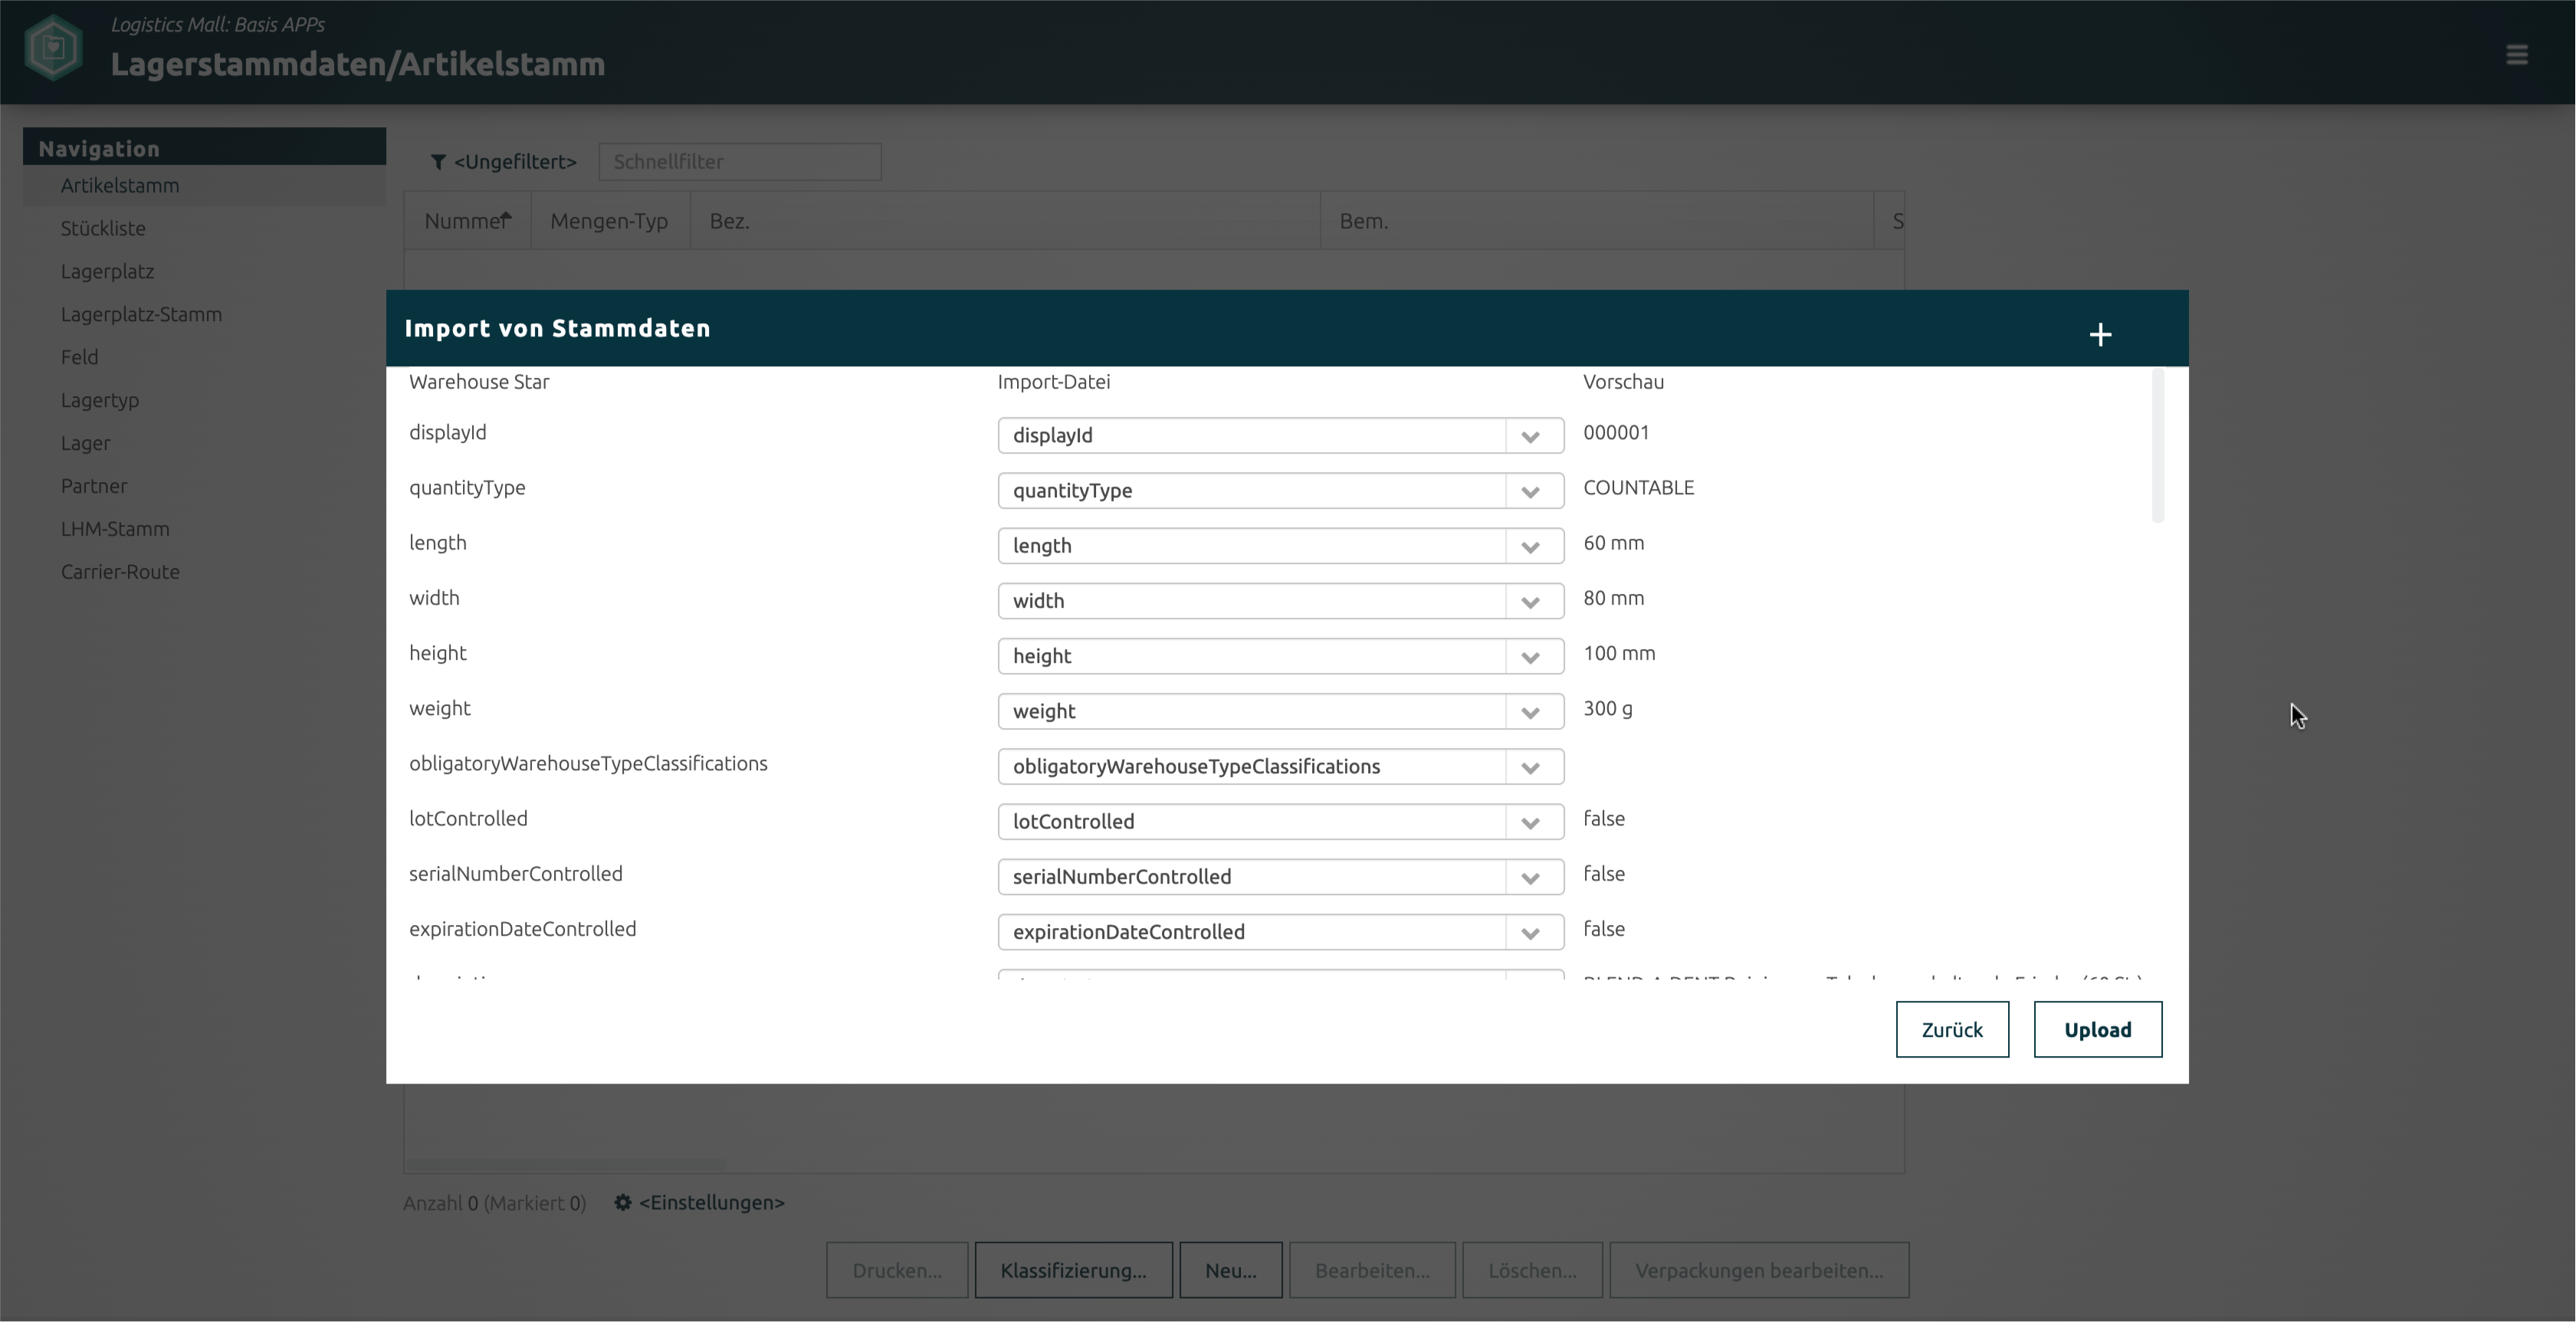Click the sort arrow in the Nummer column header
Viewport: 2576px width, 1322px height.
click(507, 217)
